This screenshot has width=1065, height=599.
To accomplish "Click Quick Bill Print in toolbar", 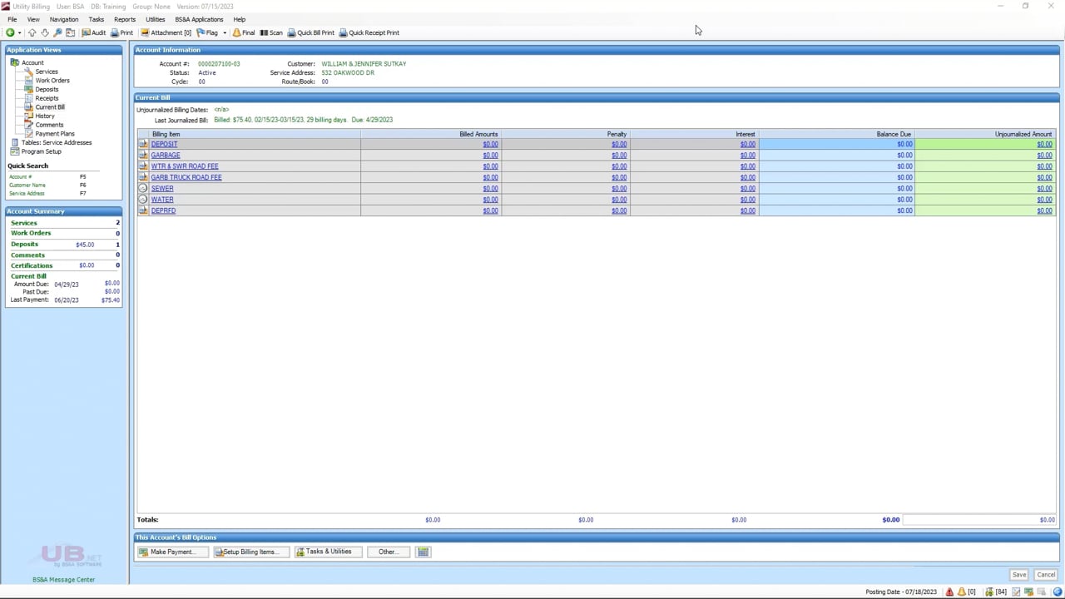I will click(x=310, y=32).
